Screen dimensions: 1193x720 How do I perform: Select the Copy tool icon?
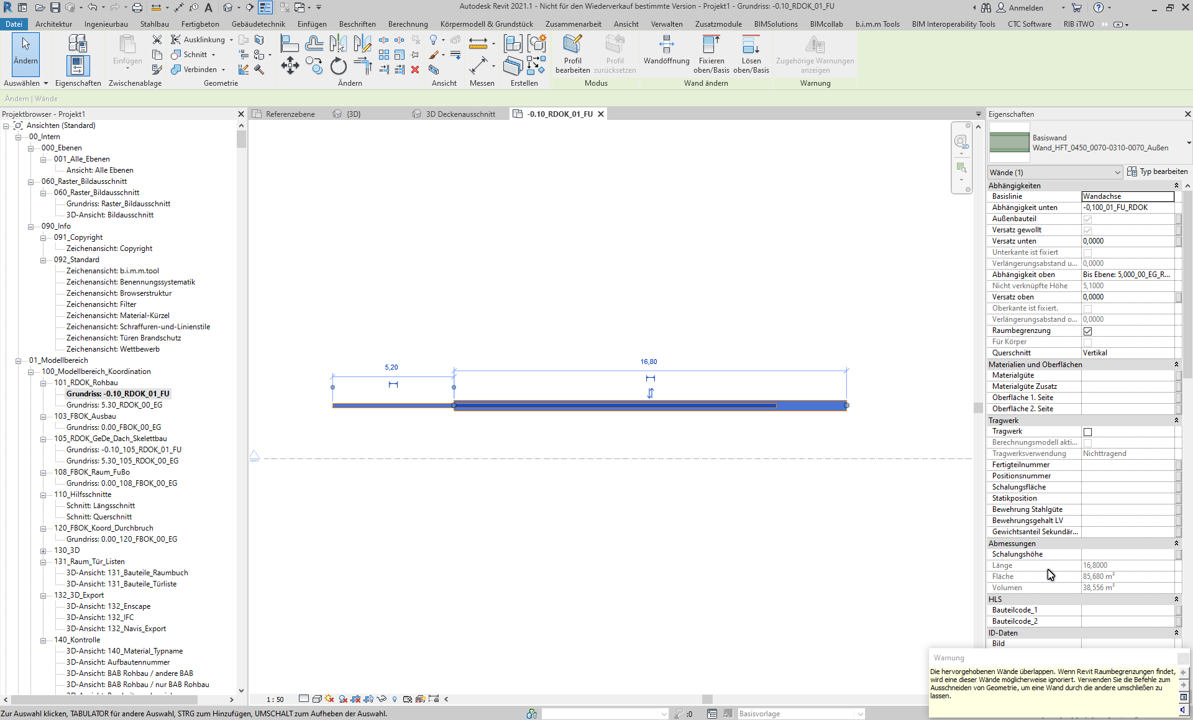[314, 66]
